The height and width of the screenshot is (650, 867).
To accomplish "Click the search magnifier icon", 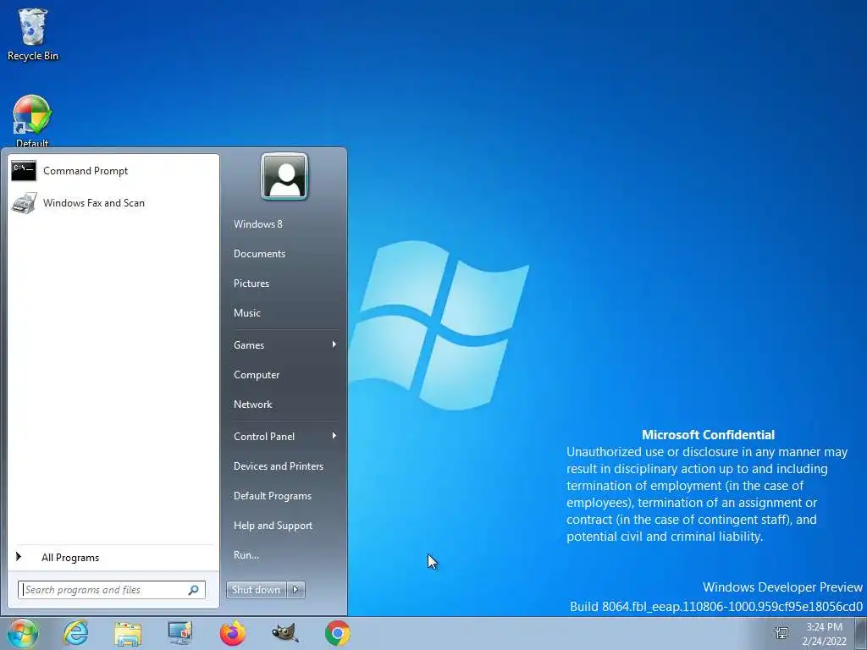I will 194,590.
